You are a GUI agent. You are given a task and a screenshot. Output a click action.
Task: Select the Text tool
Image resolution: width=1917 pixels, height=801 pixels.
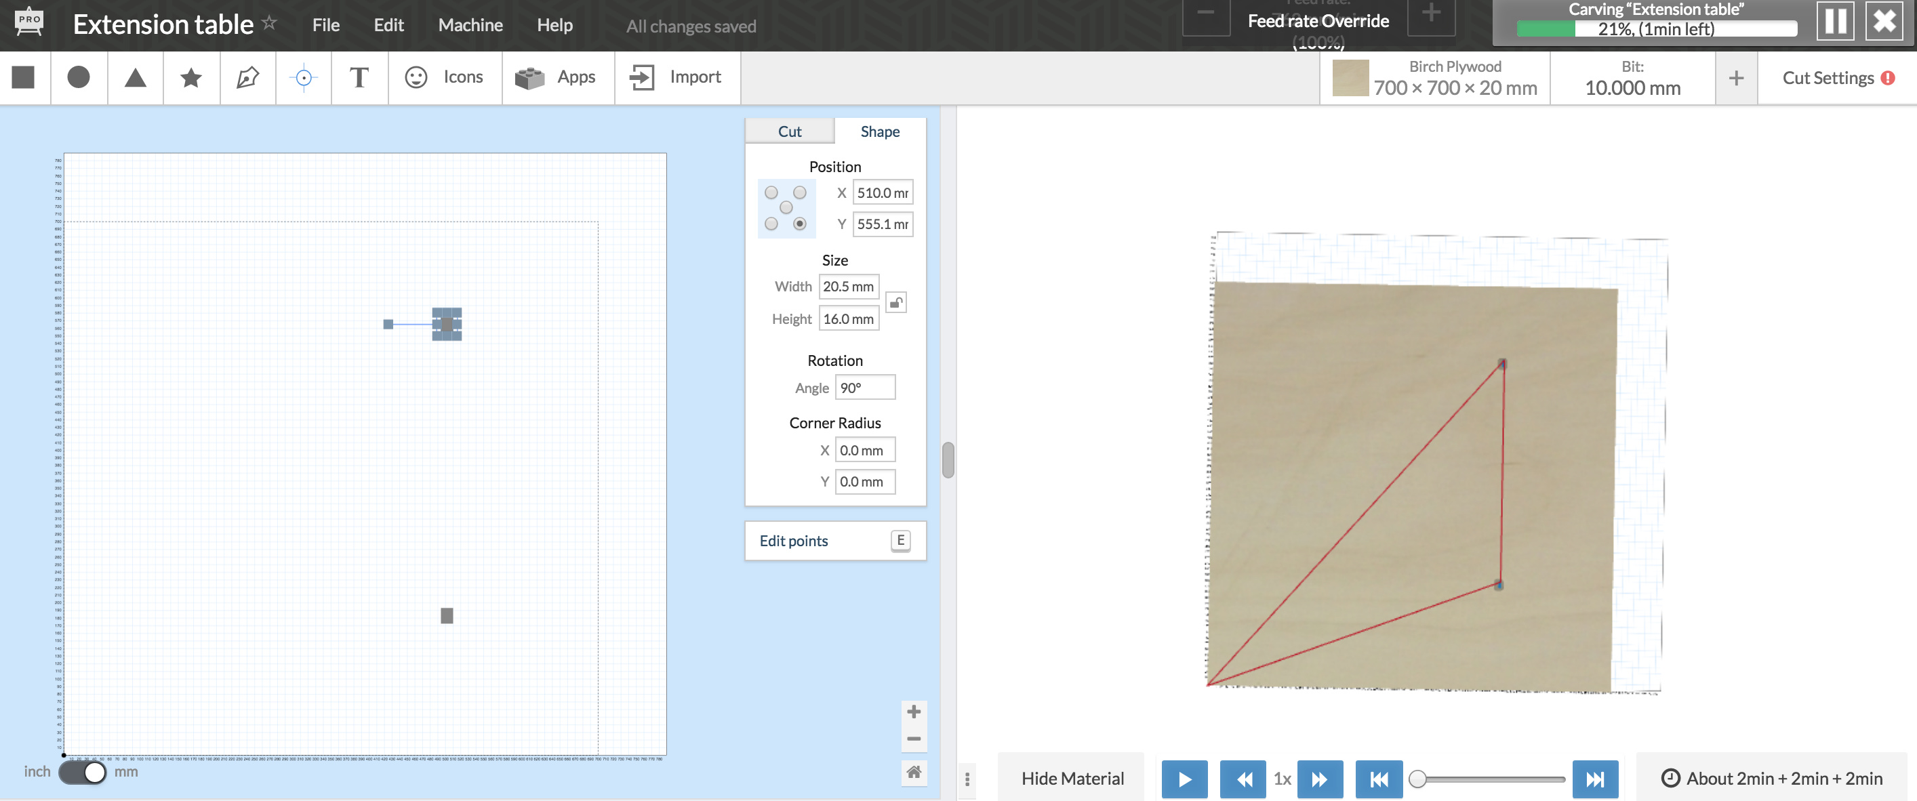click(x=359, y=77)
